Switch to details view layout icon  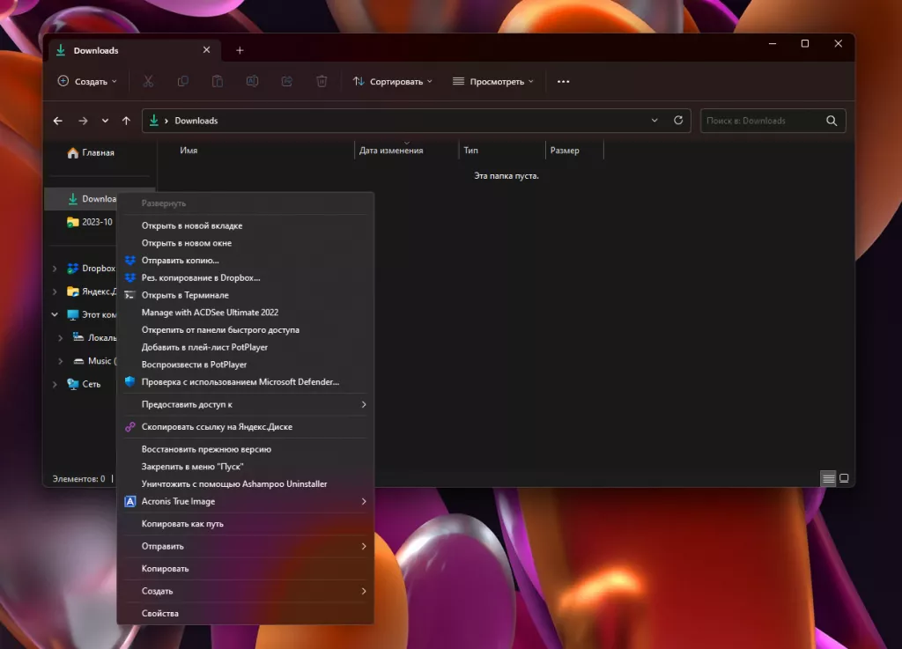pos(828,478)
